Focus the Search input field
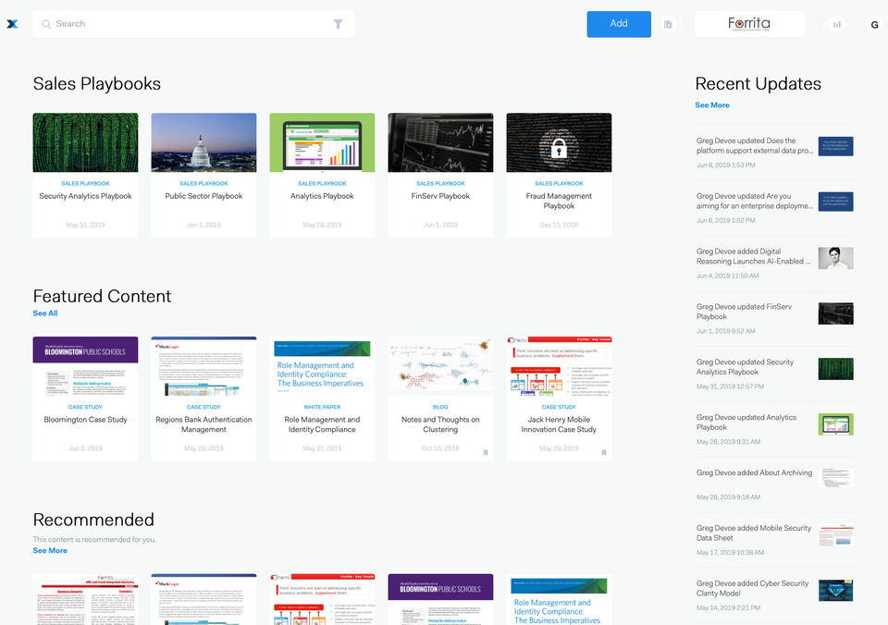 [x=193, y=24]
